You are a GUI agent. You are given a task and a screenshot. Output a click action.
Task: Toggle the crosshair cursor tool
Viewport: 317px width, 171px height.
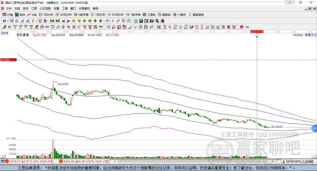coord(113,21)
